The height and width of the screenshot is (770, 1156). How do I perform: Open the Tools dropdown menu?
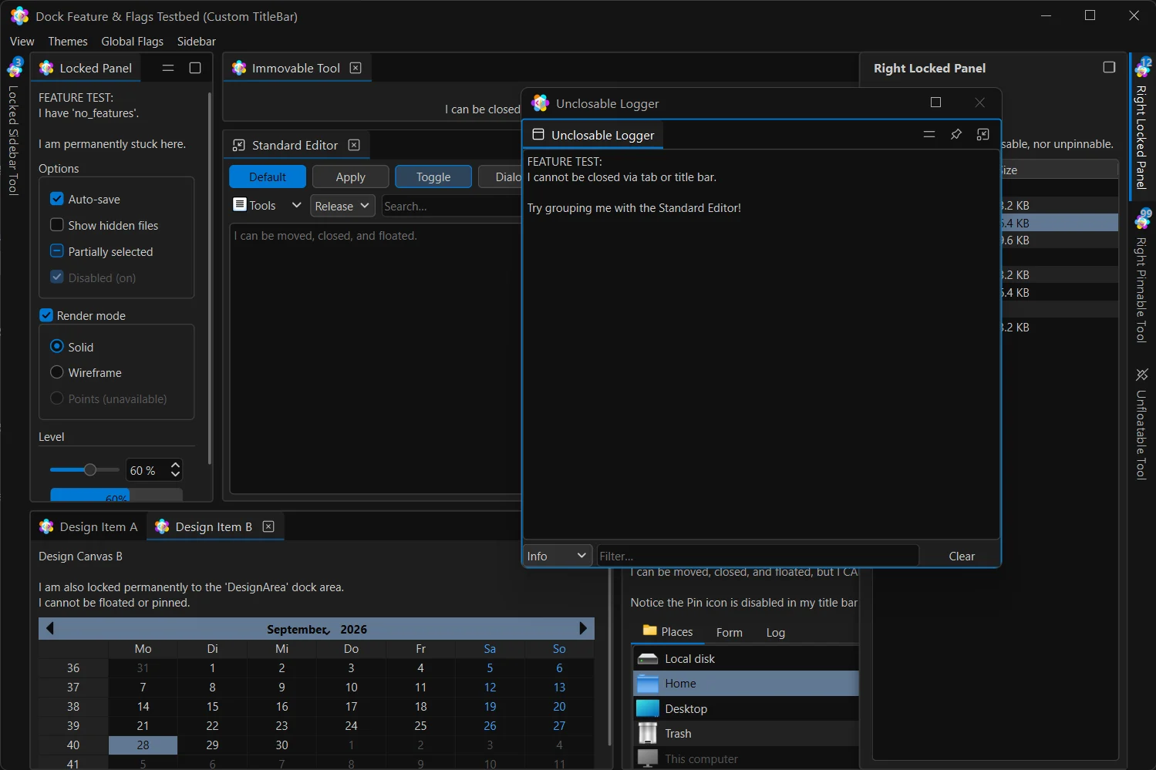(x=267, y=205)
